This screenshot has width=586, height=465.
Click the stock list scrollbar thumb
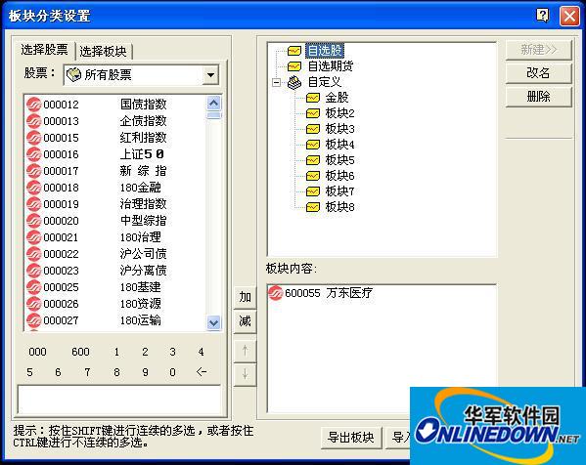click(214, 115)
